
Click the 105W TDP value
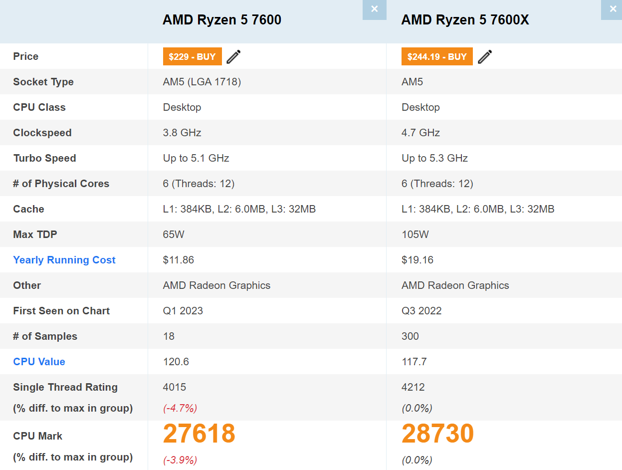pos(415,235)
